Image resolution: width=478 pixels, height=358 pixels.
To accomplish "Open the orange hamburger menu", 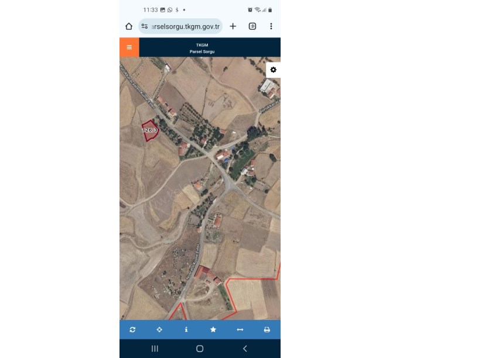I will pyautogui.click(x=129, y=47).
